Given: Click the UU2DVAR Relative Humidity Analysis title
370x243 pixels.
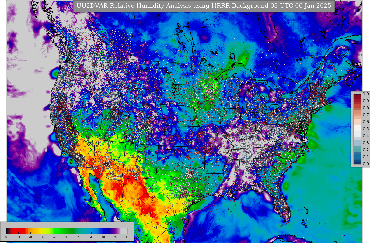Looking at the screenshot, I should [x=204, y=6].
